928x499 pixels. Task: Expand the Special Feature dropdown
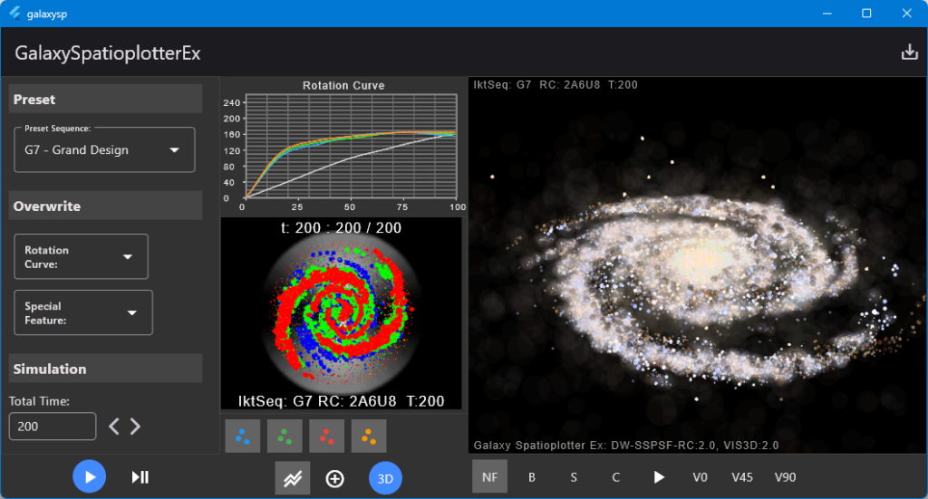83,312
